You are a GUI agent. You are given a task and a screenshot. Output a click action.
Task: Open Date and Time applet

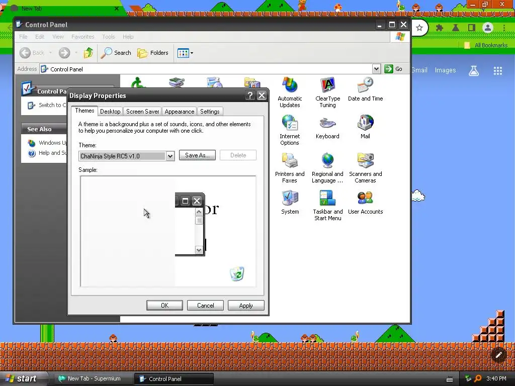[x=365, y=89]
